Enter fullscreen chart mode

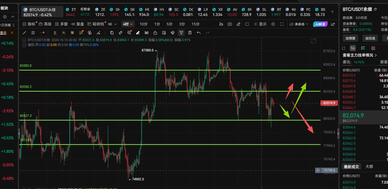[x=282, y=24]
